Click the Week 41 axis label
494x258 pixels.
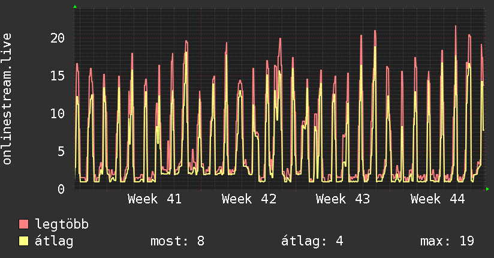point(155,199)
